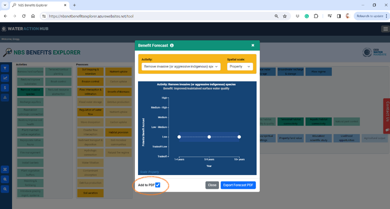Viewport: 390px width, 209px height.
Task: Open the Activity dropdown
Action: coord(181,66)
